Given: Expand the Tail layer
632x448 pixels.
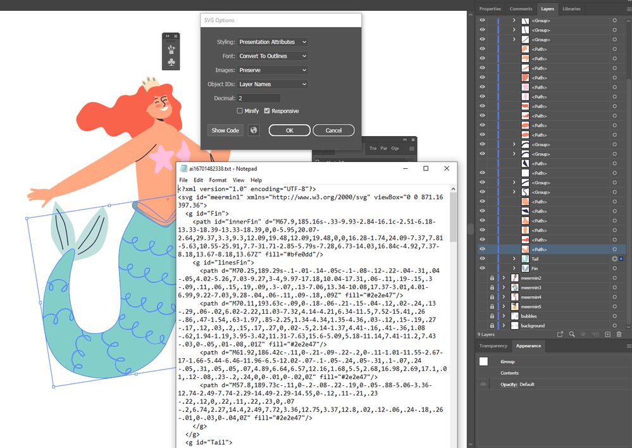Looking at the screenshot, I should (x=514, y=259).
